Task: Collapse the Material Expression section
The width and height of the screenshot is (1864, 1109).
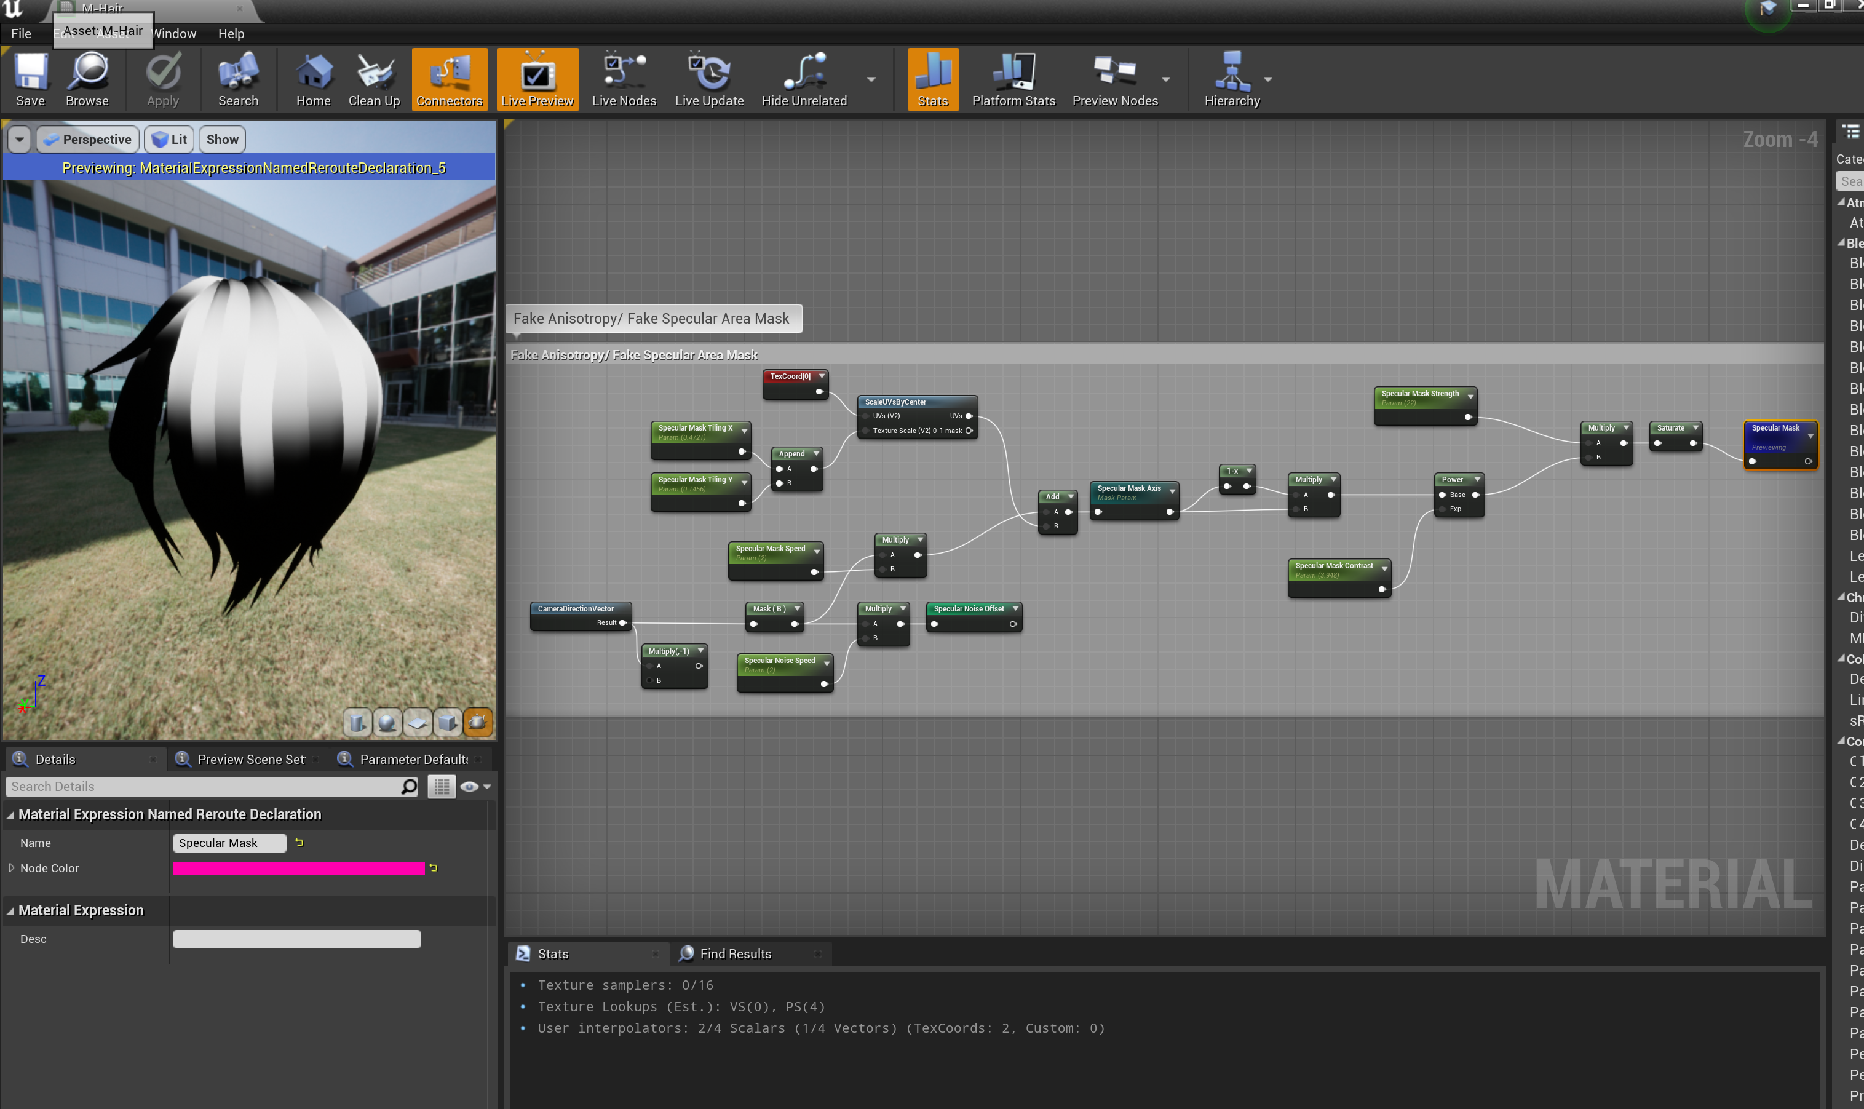Action: [10, 911]
